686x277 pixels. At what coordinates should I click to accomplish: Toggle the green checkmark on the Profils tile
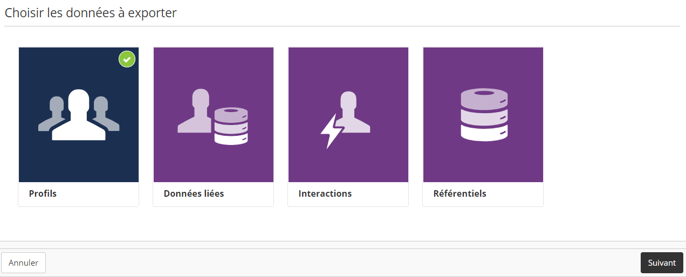pos(127,59)
